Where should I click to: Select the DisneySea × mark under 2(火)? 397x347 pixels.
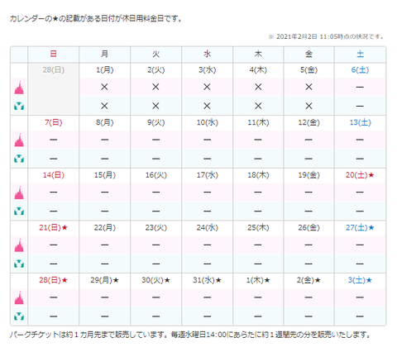[155, 106]
